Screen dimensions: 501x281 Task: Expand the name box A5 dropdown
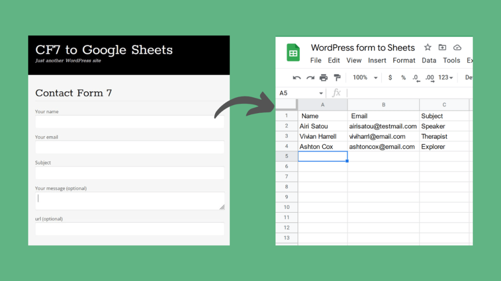(x=321, y=93)
